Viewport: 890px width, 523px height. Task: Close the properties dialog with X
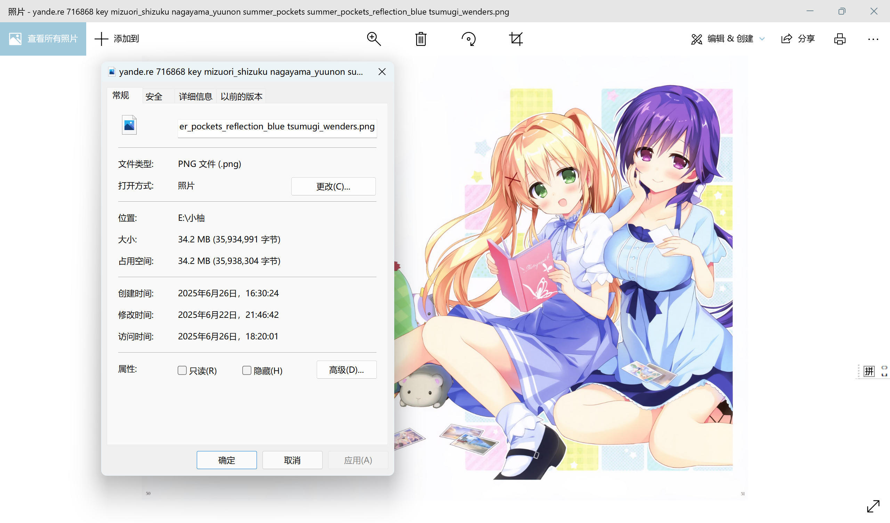[382, 72]
